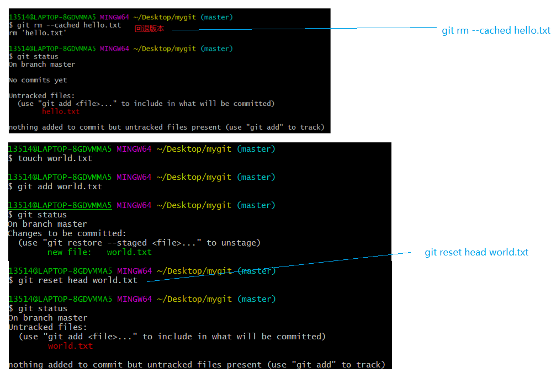Click the 'On branch master' line above 'No commits yet'
Viewport: 551px width, 373px height.
coord(41,65)
